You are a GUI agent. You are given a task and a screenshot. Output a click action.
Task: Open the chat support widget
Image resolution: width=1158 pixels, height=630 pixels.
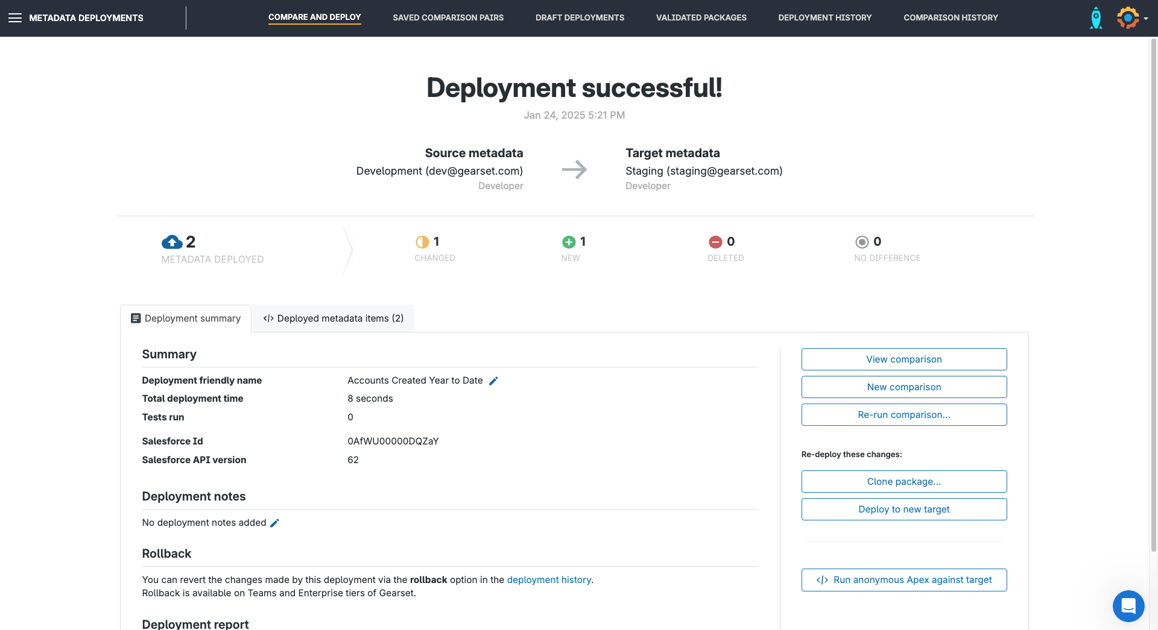[x=1128, y=605]
